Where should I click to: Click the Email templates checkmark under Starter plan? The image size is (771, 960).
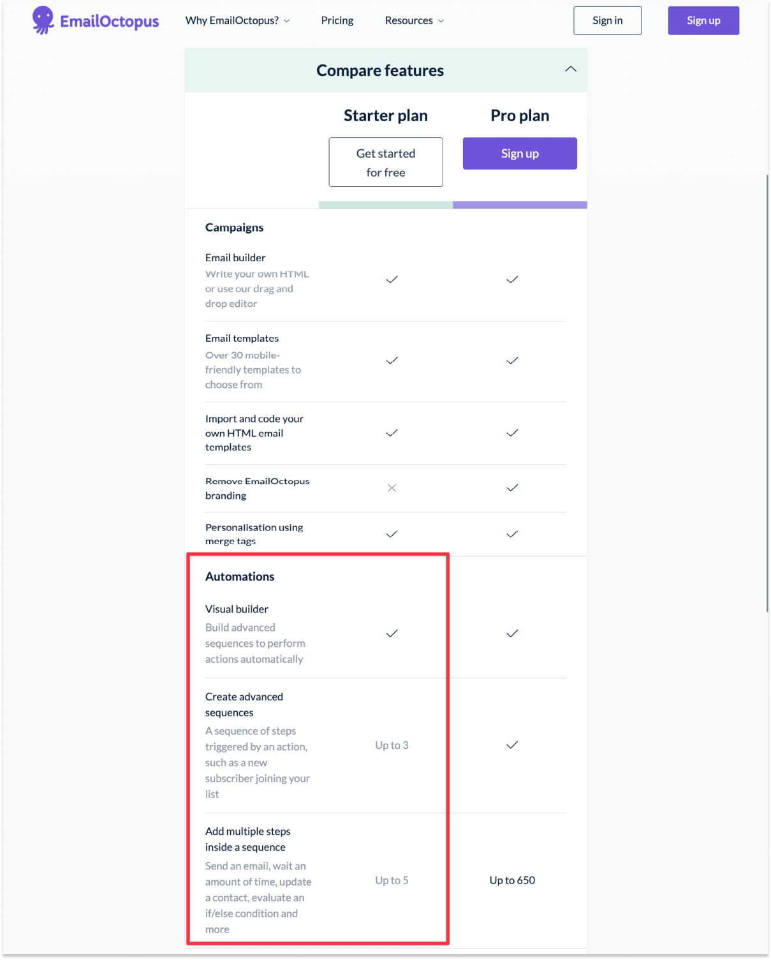392,360
